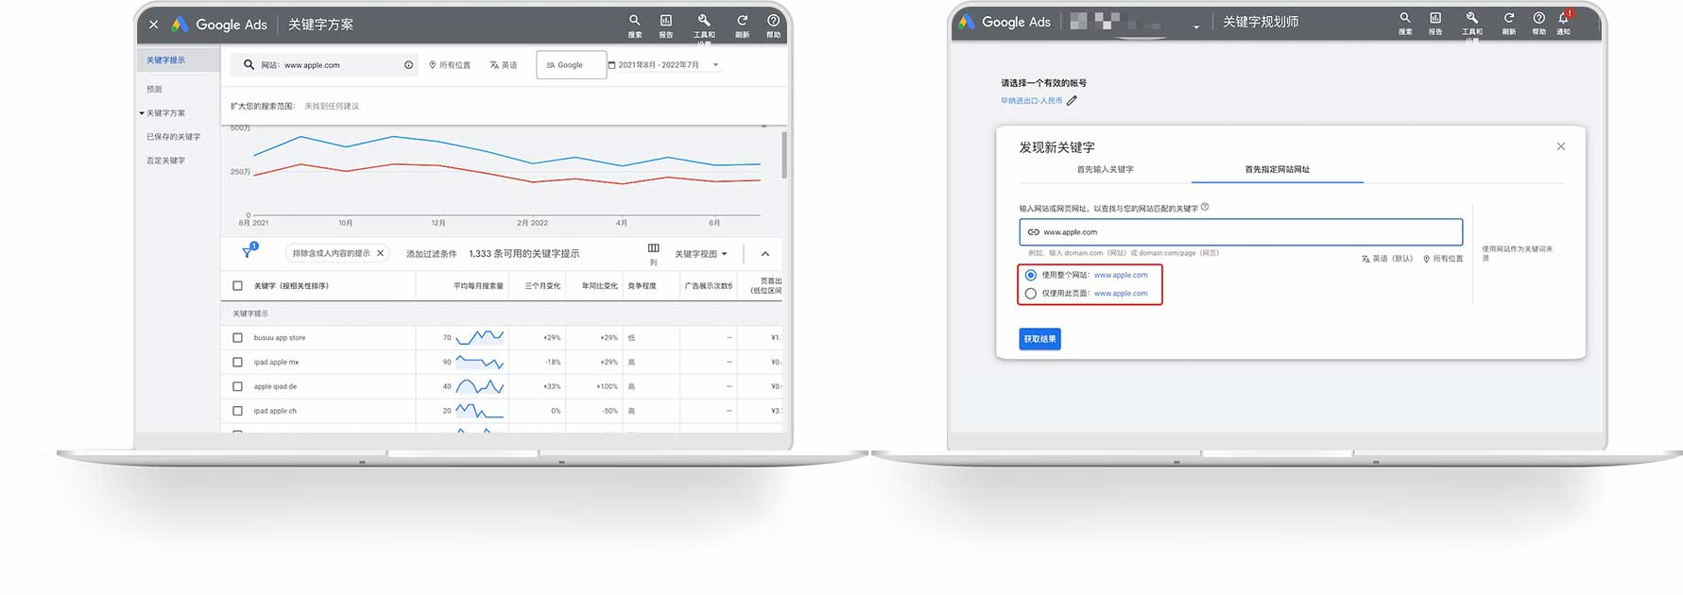Viewport: 1683px width, 595px height.
Task: Switch to 首先输入关键字 tab
Action: 1105,169
